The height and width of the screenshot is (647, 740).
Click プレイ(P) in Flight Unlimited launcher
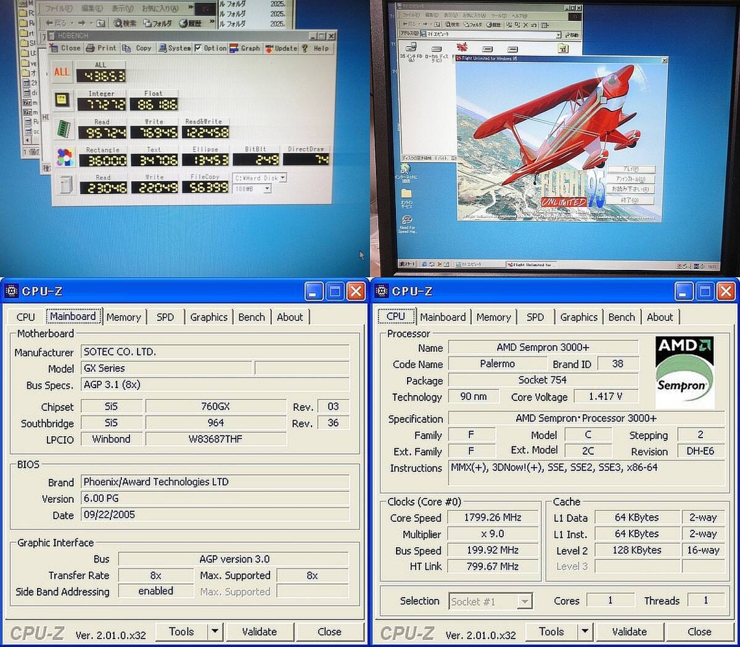[630, 169]
